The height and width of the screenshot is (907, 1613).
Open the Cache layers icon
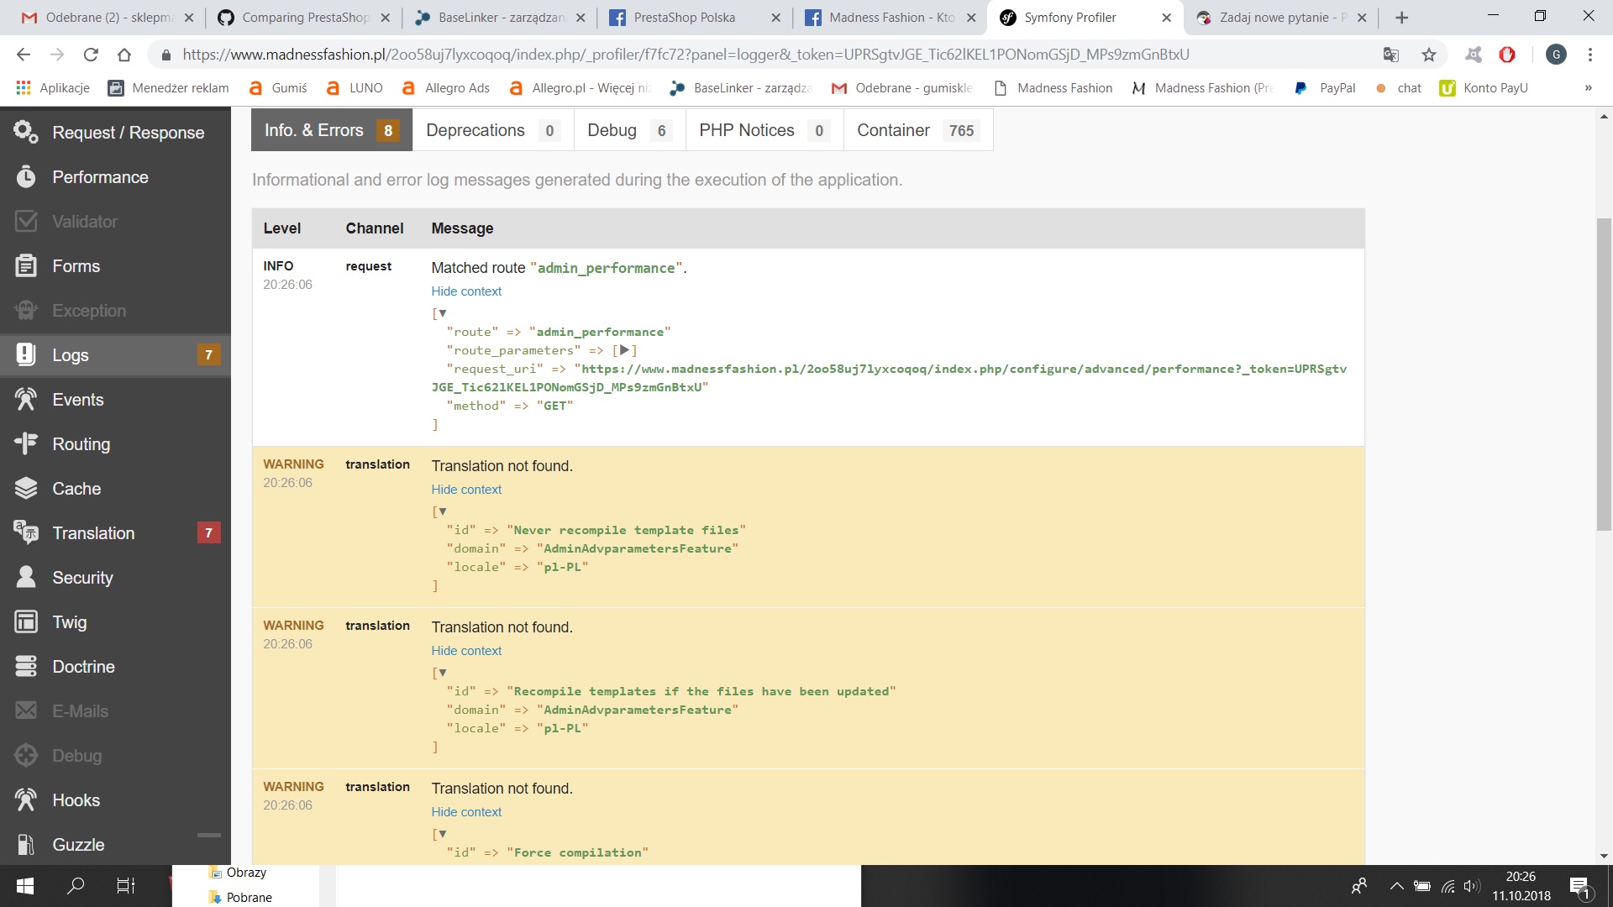tap(26, 488)
